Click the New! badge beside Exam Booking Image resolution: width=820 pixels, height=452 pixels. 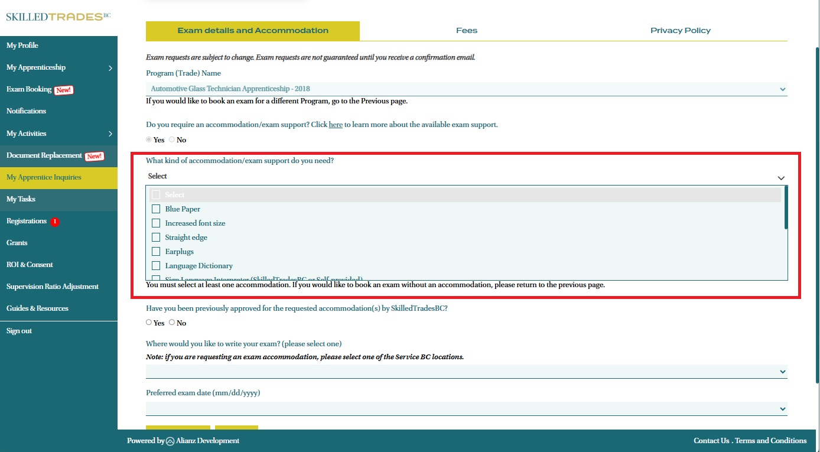[x=64, y=90]
